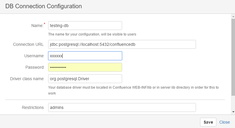Select the Password field
This screenshot has width=235, height=128.
click(85, 67)
